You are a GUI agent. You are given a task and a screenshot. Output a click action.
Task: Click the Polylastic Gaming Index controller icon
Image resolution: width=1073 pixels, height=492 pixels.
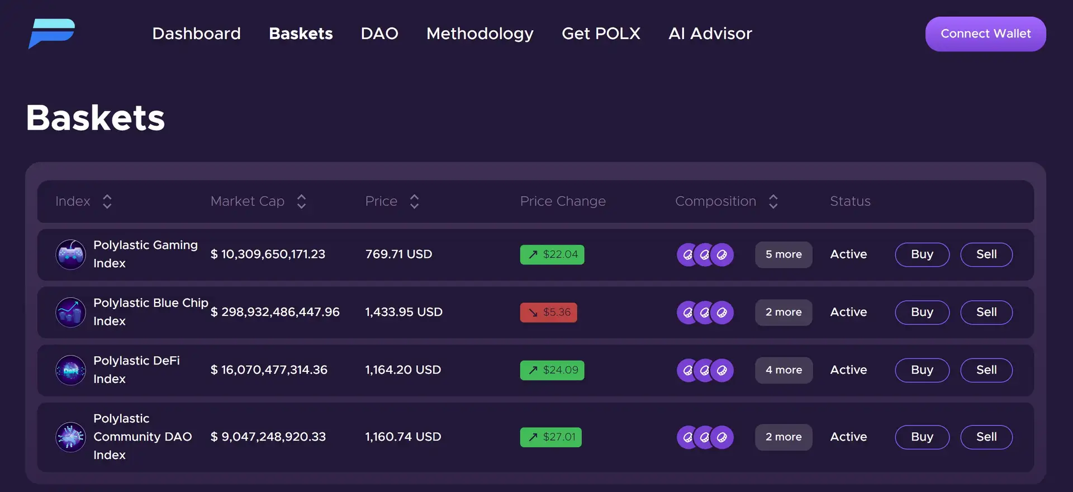tap(71, 254)
